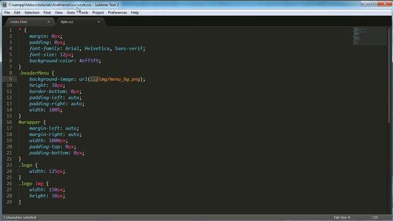Click the minimap code preview
This screenshot has height=221, width=393.
(x=369, y=36)
